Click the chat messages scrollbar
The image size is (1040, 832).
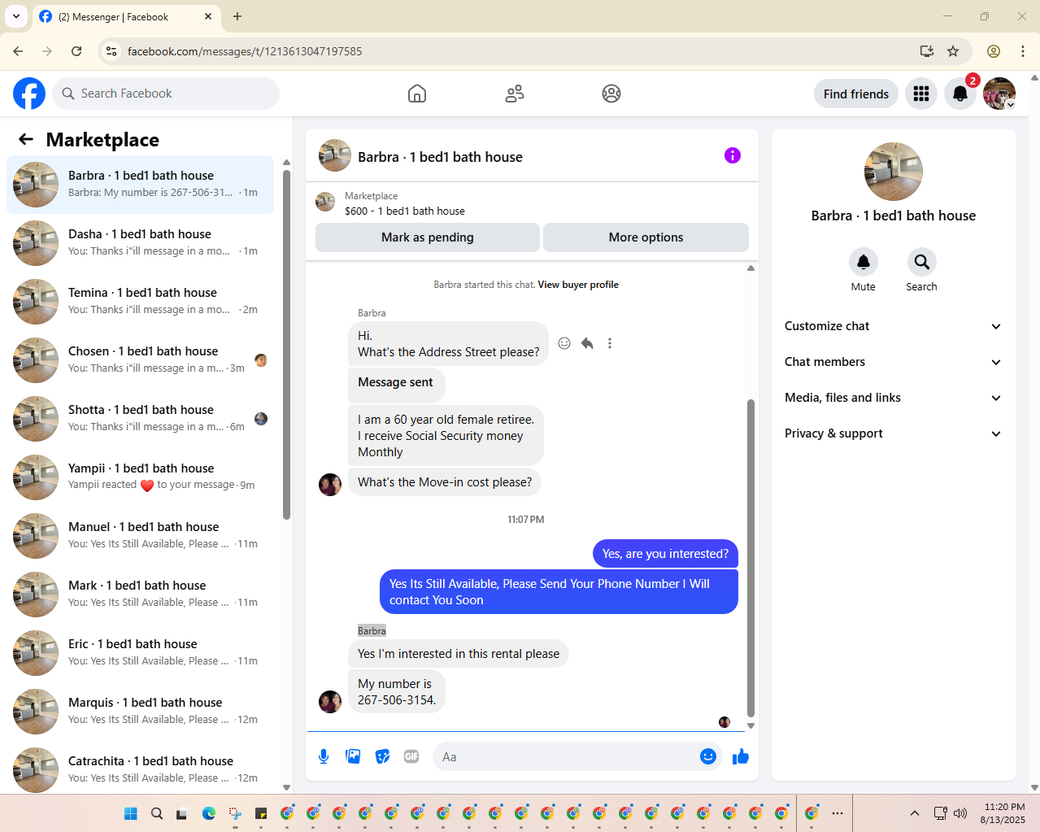751,558
